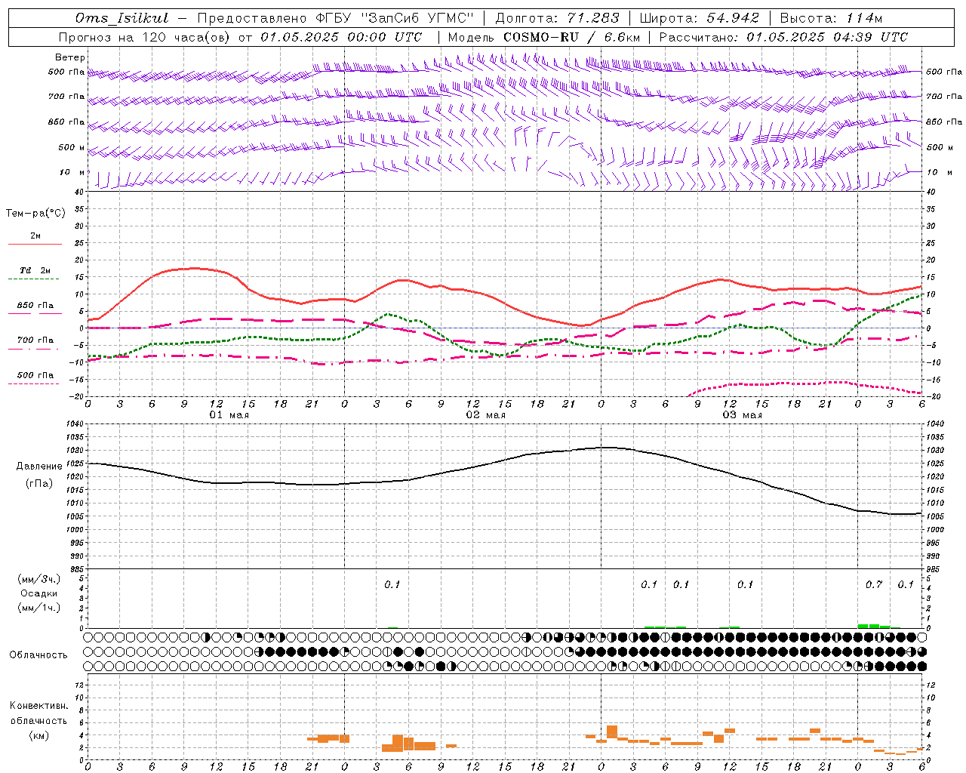
Task: Click the (гПа) unit label under Давление
Action: [x=38, y=483]
